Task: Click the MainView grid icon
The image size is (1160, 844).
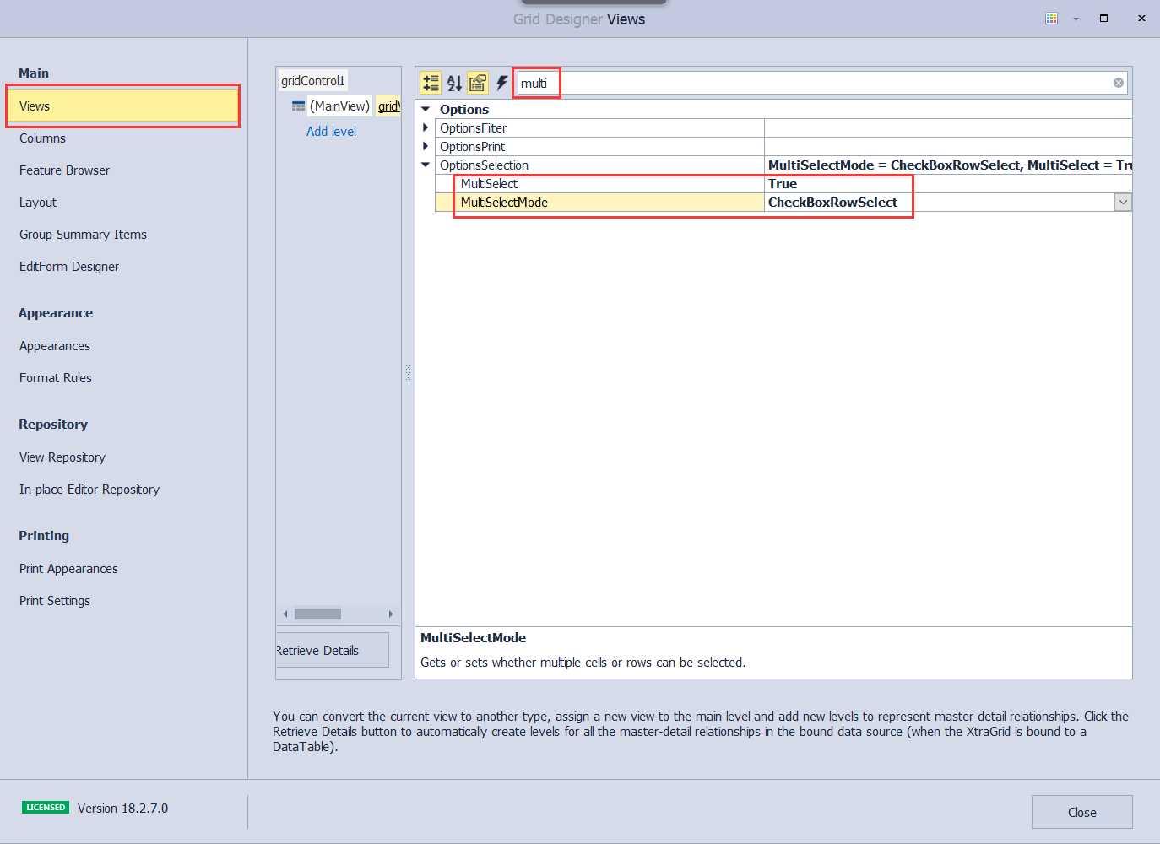Action: tap(298, 106)
